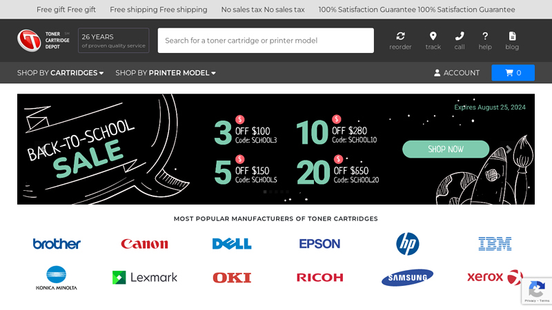
Task: Click the $10 off SCHOOL10 offer text
Action: click(337, 132)
